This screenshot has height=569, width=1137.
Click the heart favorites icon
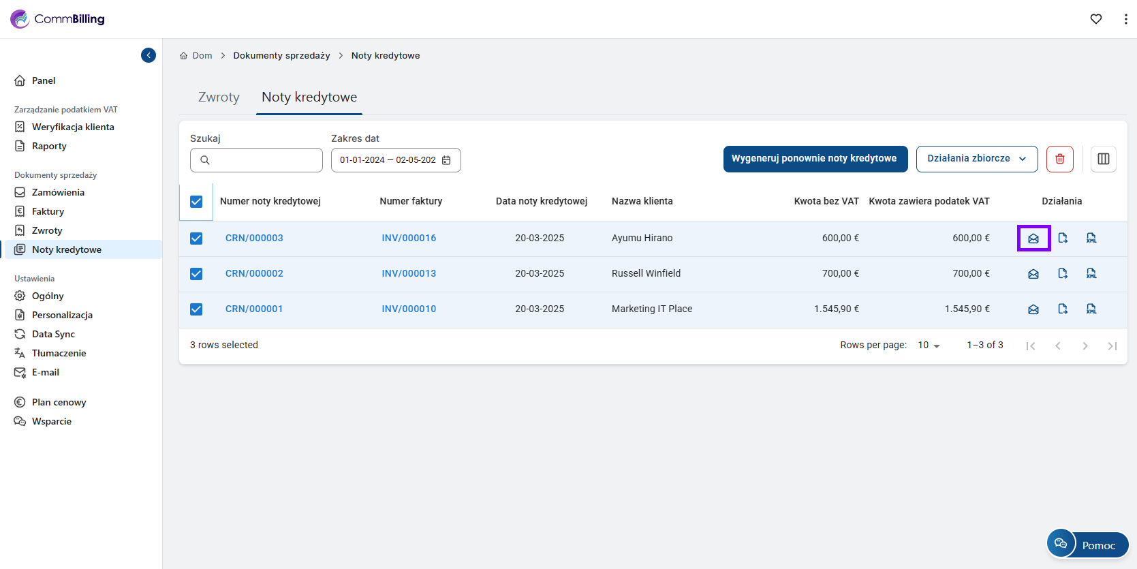pyautogui.click(x=1096, y=19)
